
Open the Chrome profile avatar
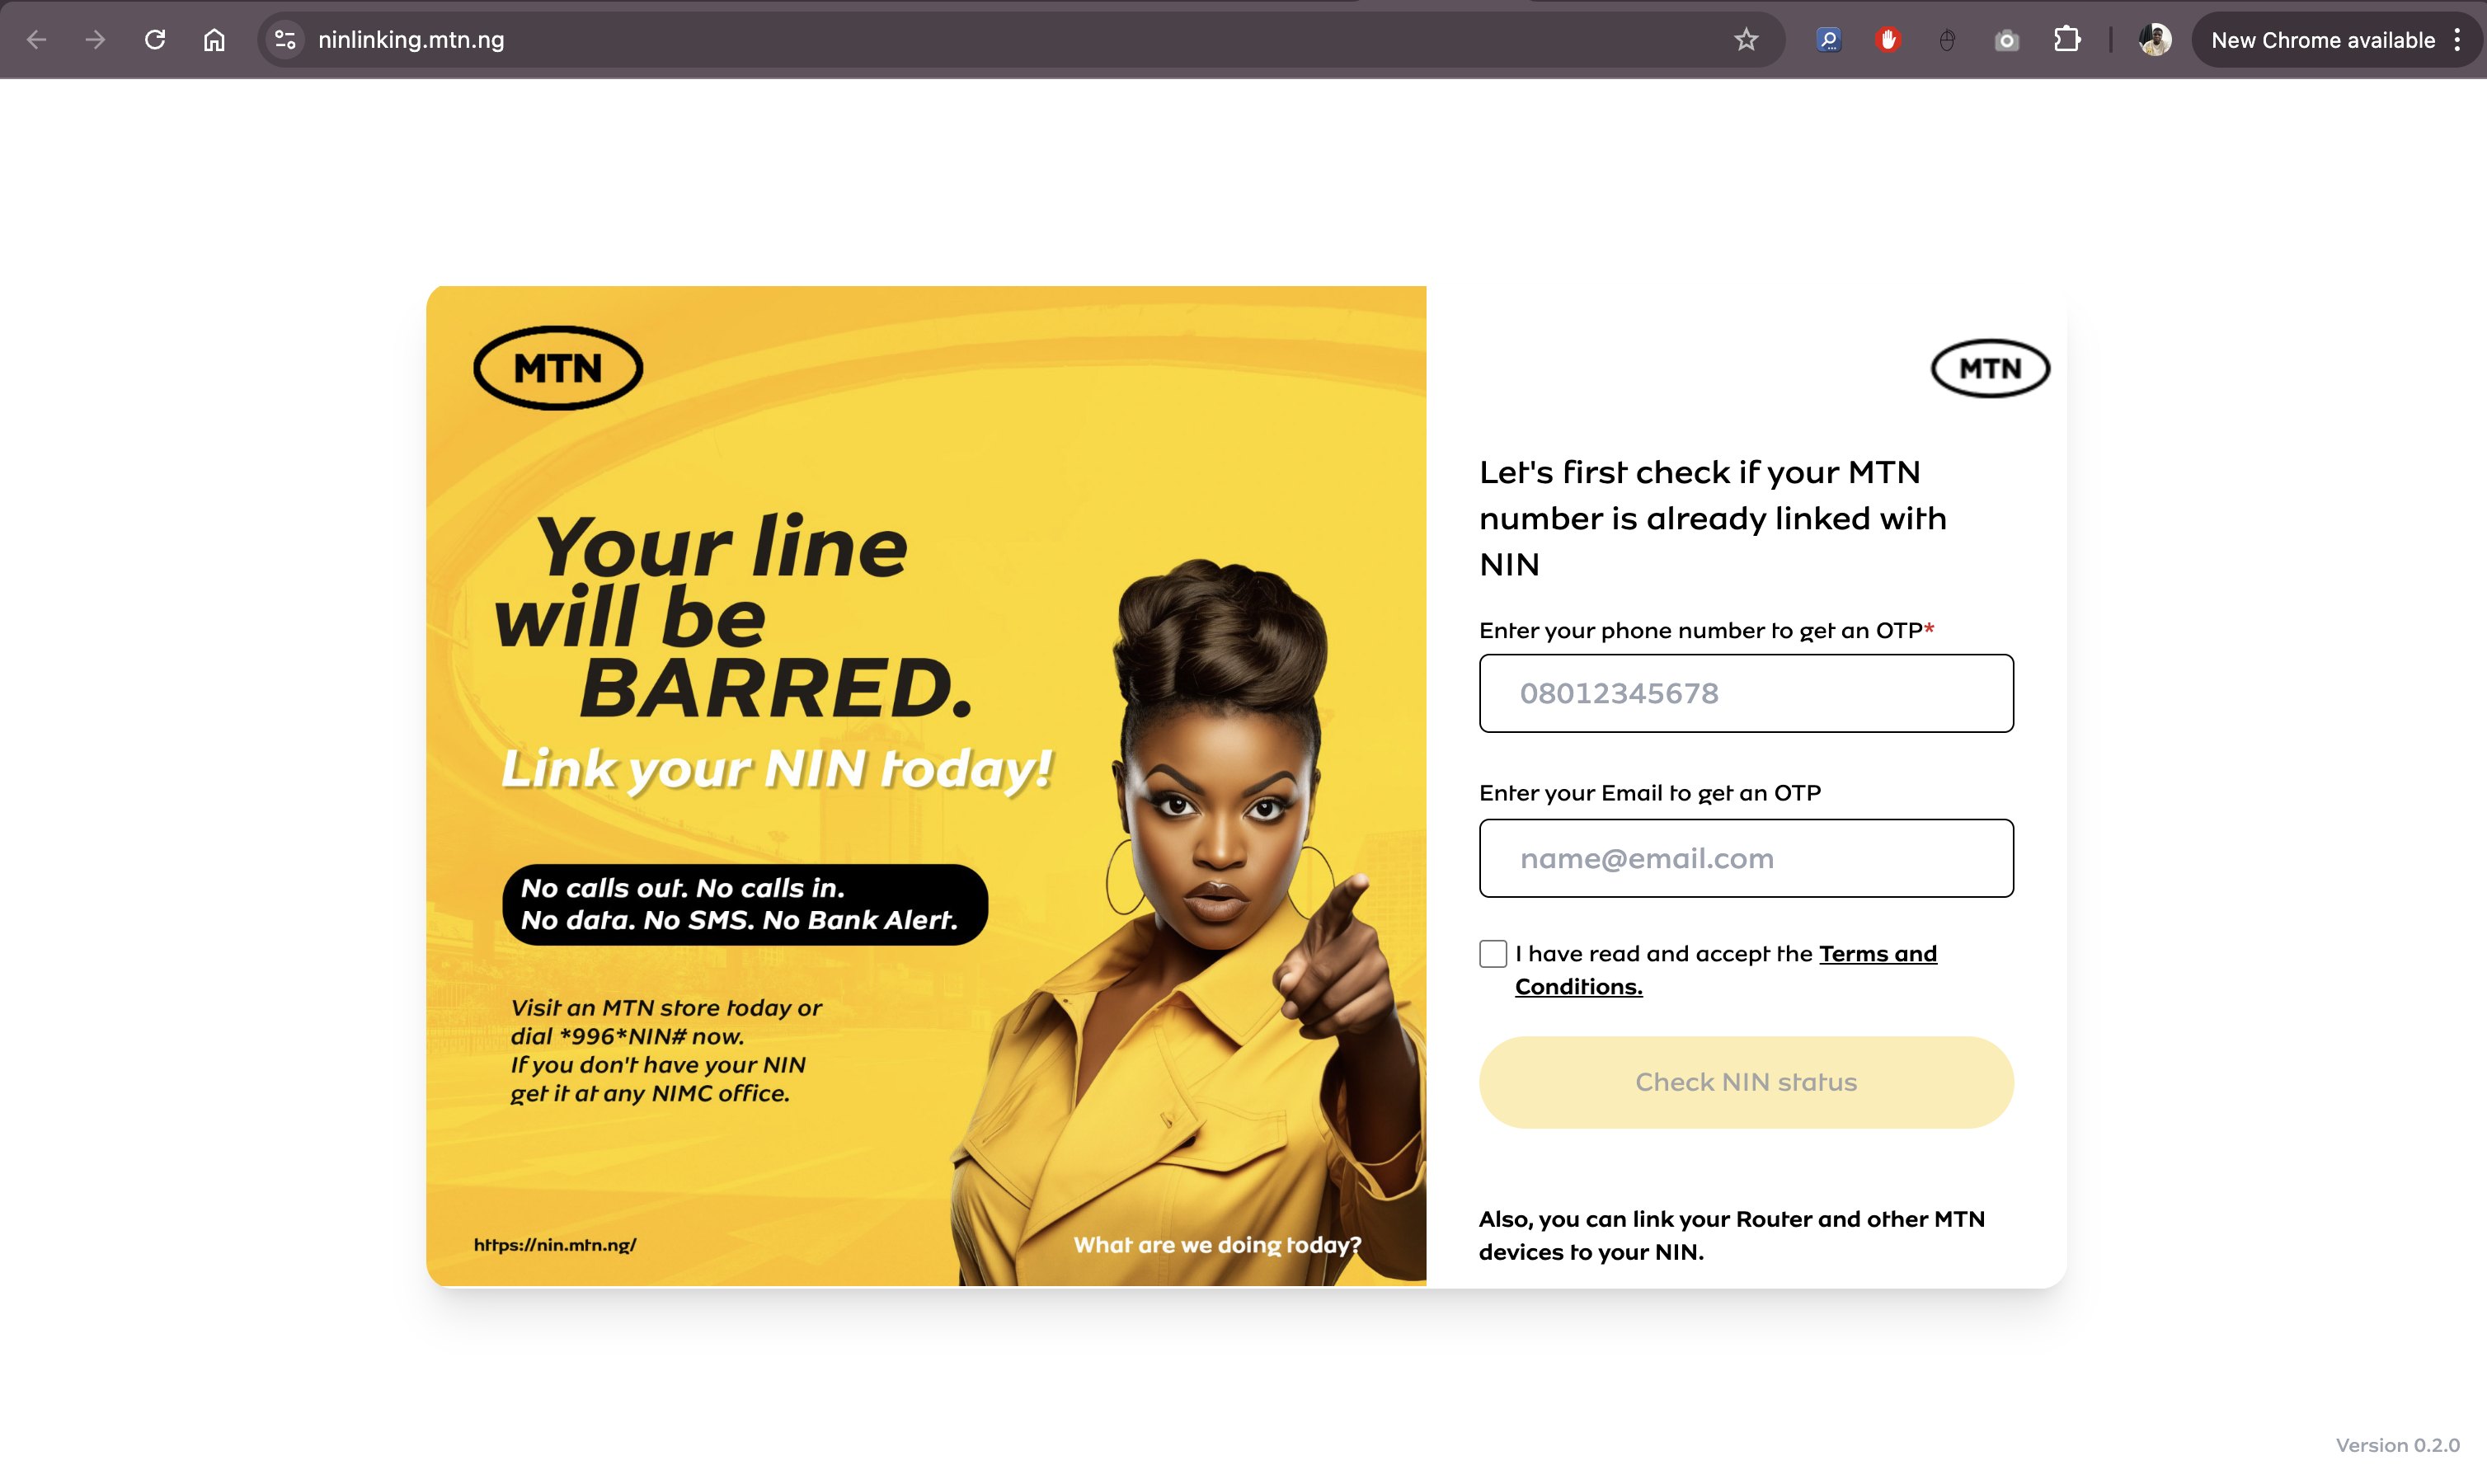2155,40
